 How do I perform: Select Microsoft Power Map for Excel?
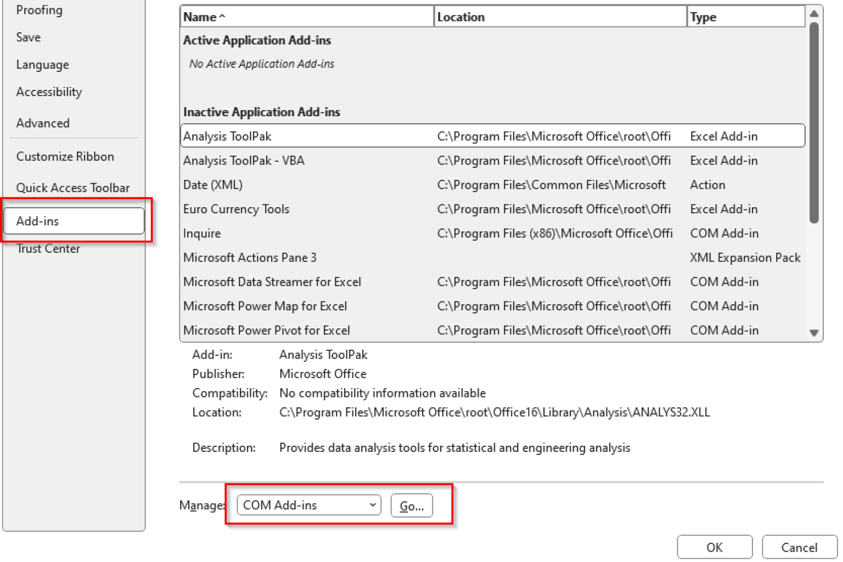265,306
